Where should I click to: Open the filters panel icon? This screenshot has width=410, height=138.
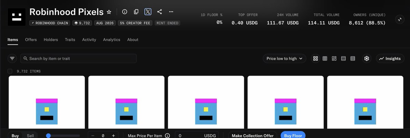[x=12, y=58]
